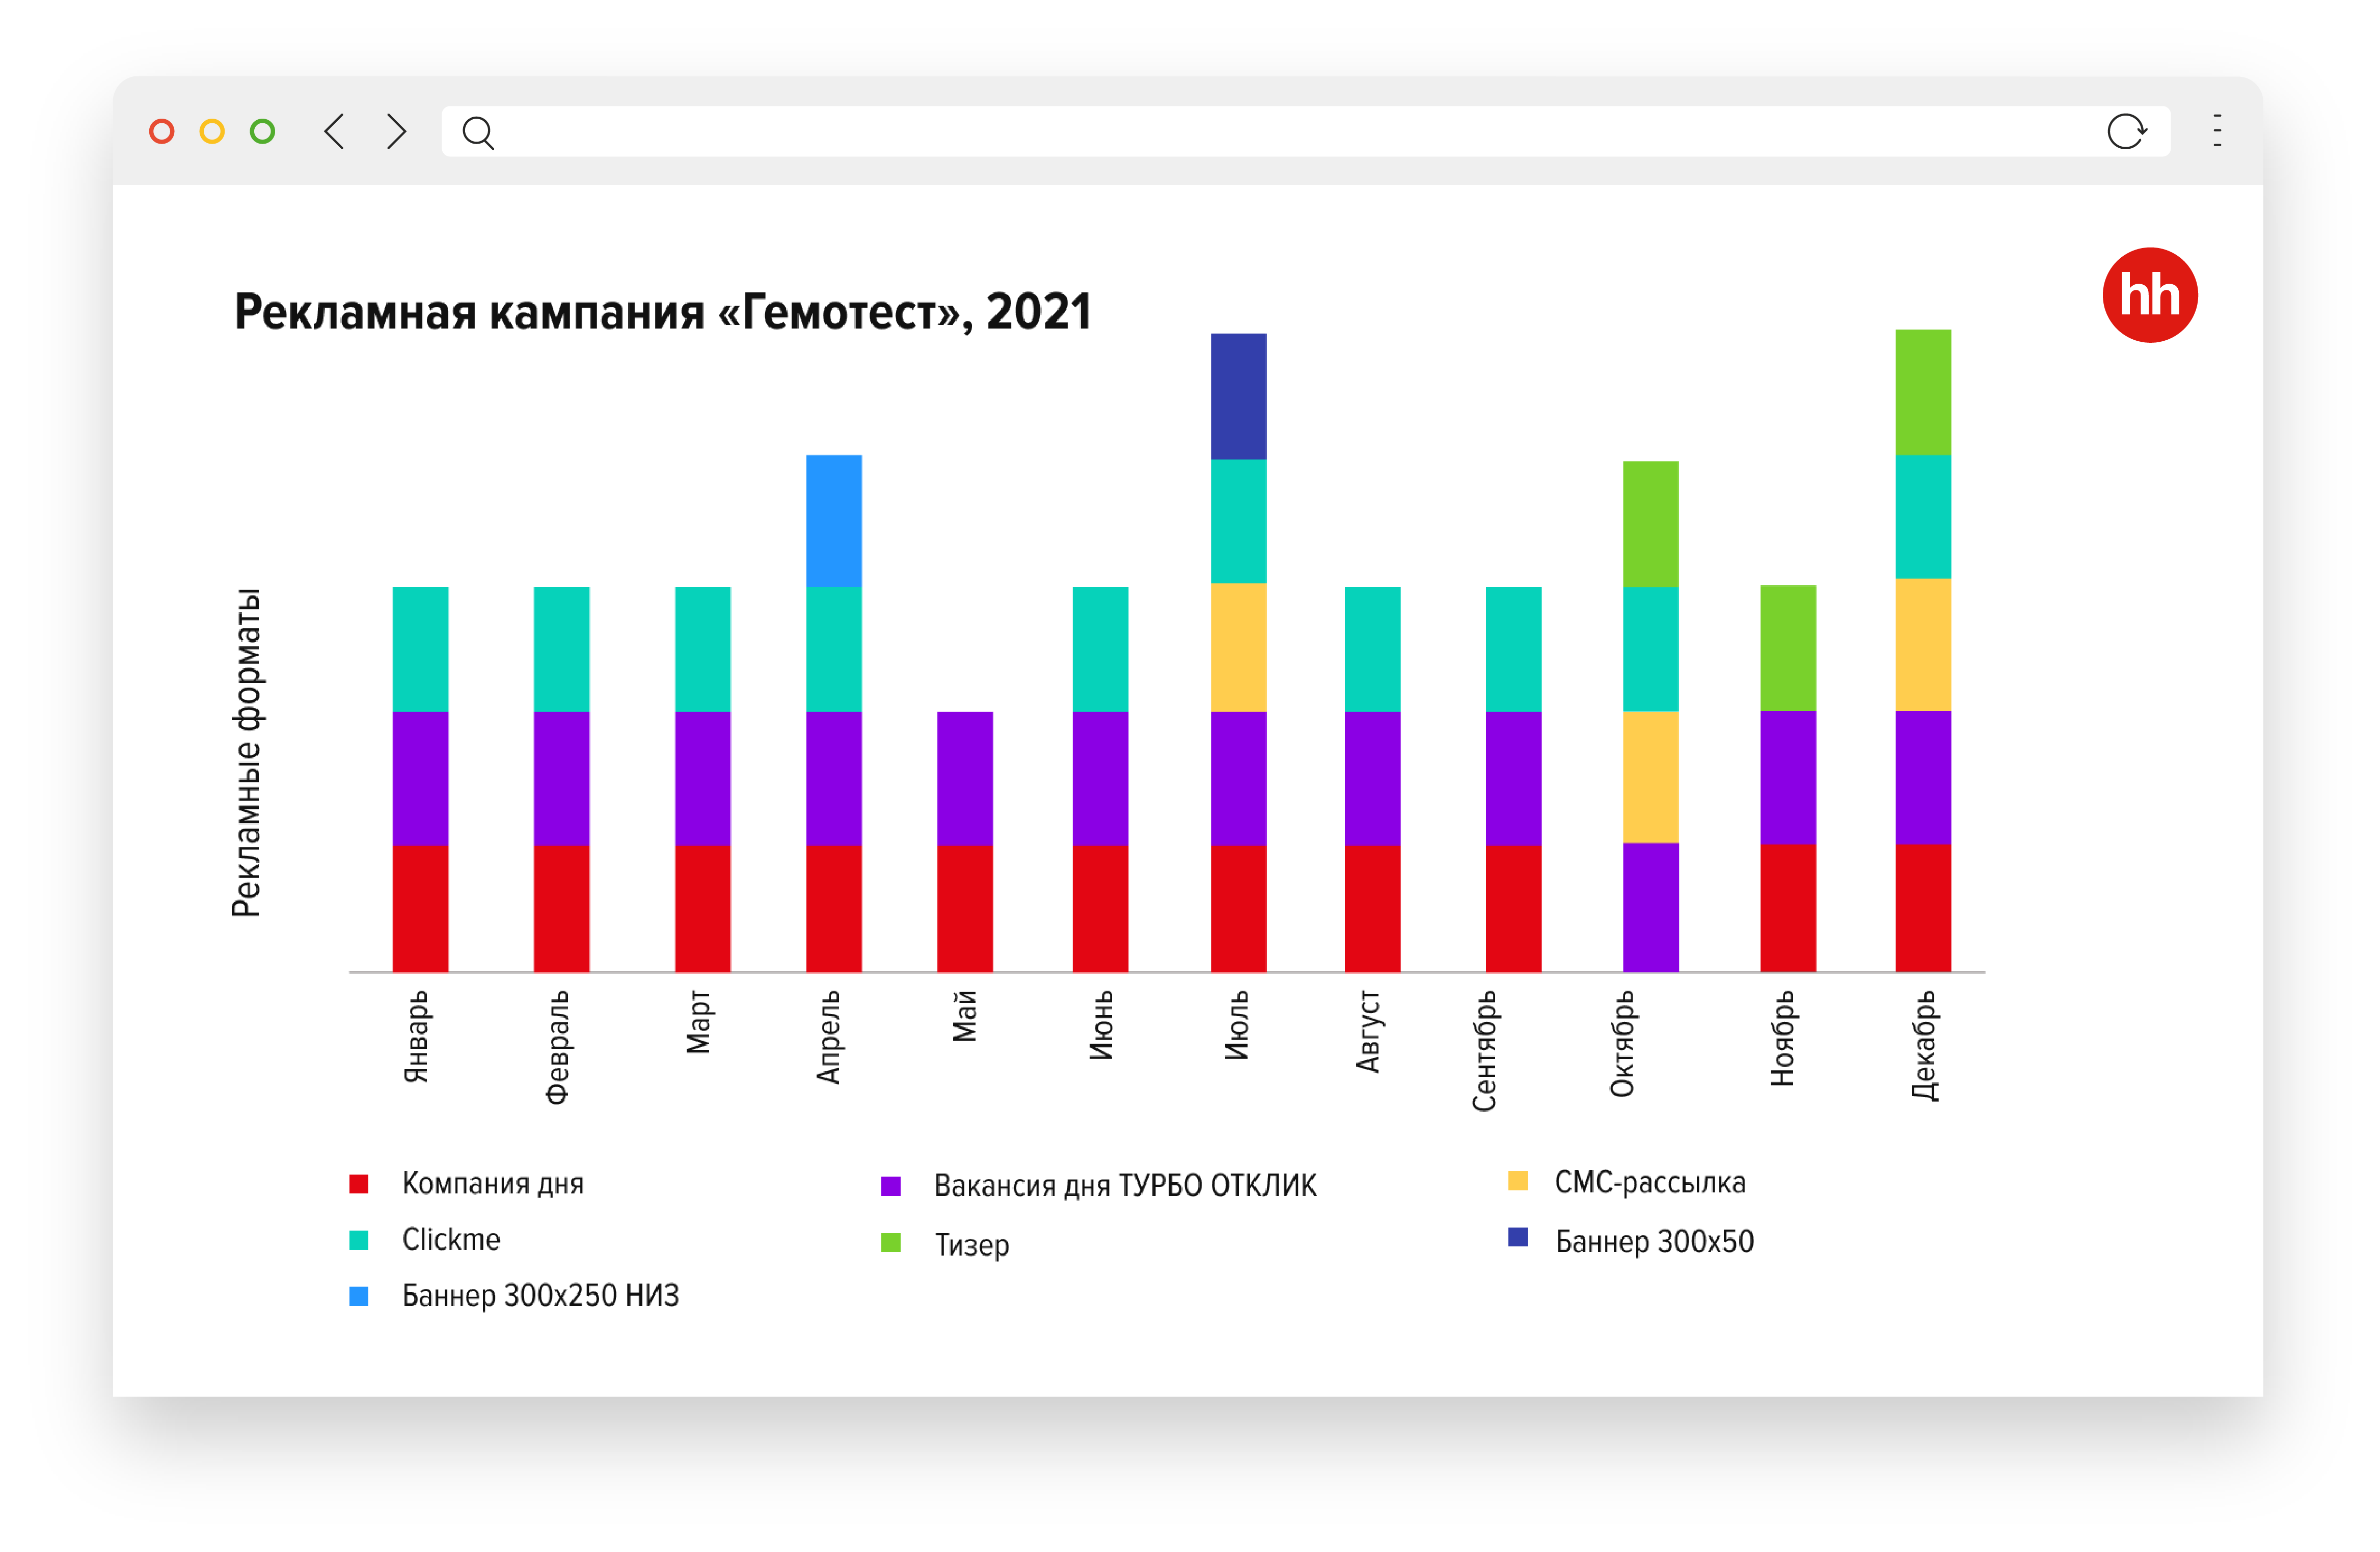This screenshot has width=2380, height=1552.
Task: Click the red hh logo
Action: pyautogui.click(x=2149, y=295)
